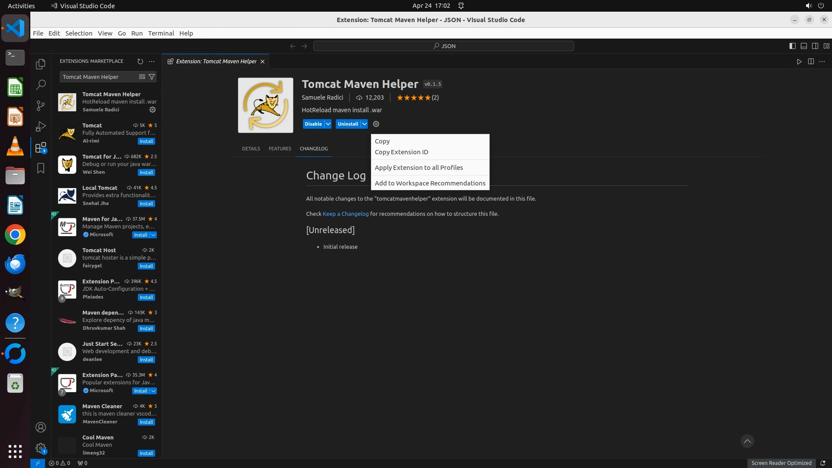This screenshot has width=832, height=468.
Task: Open Maven for Java install dropdown arrow
Action: point(153,235)
